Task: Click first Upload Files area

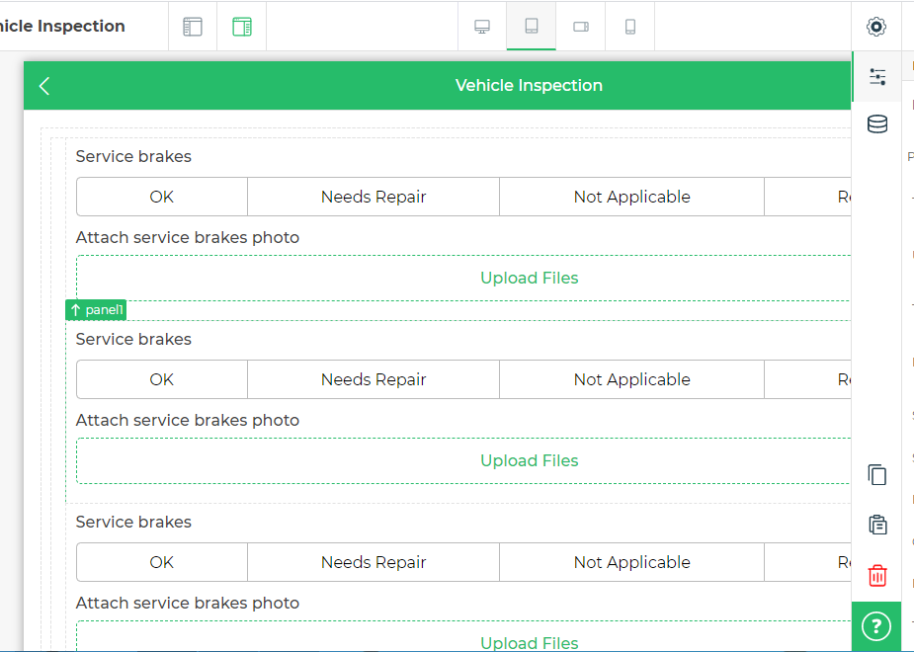Action: [x=463, y=278]
